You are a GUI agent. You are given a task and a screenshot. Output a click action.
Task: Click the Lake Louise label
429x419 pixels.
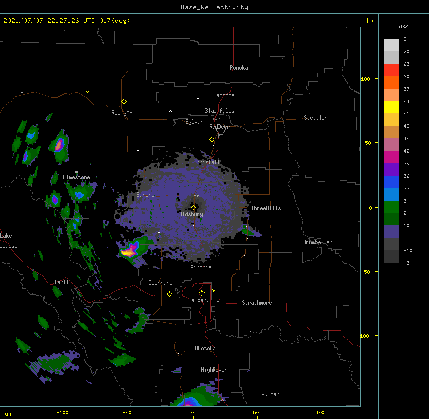[9, 241]
